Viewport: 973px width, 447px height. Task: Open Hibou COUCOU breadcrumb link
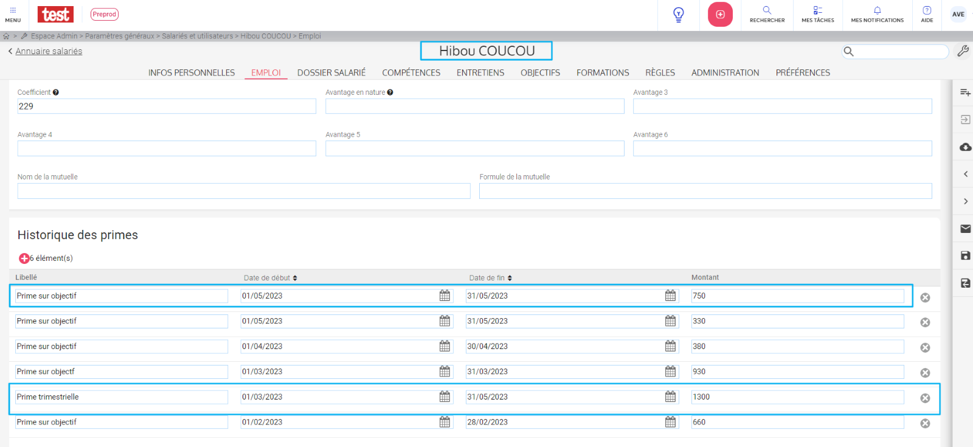(266, 36)
